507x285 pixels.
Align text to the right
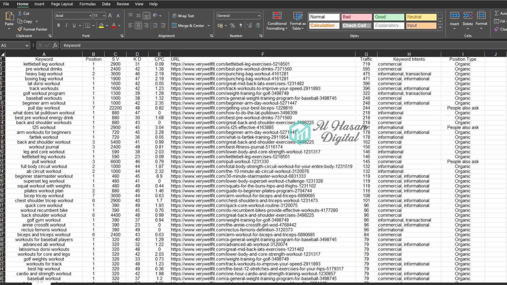click(x=146, y=25)
